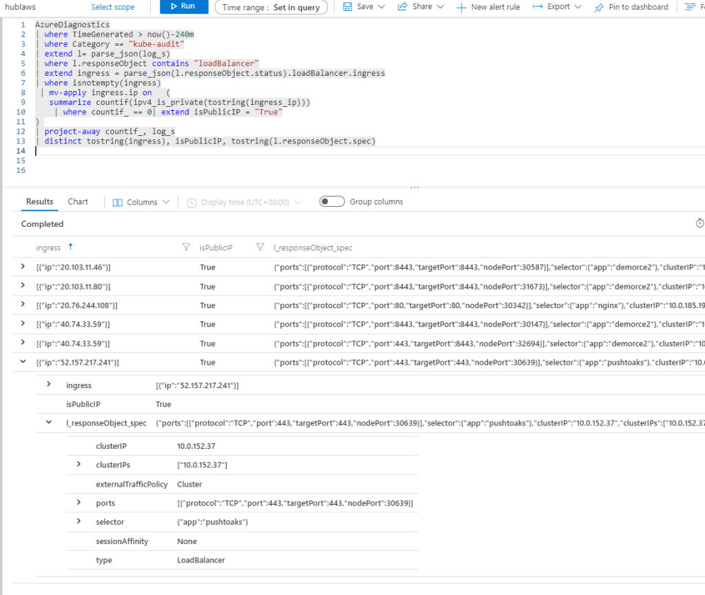Screen dimensions: 705x595
Task: Switch to the Chart tab
Action: (78, 202)
